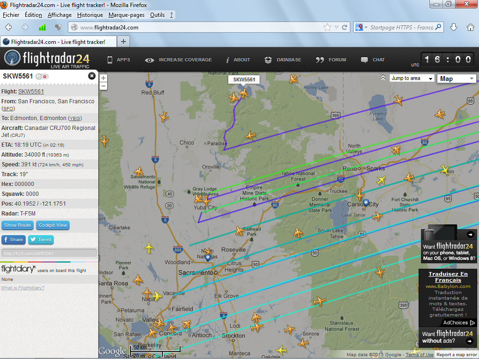Open the SKW5561 flight link
479x359 pixels.
pos(31,91)
